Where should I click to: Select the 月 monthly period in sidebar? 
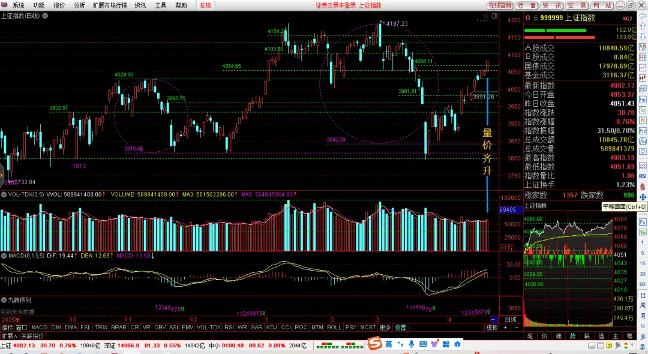[643, 316]
